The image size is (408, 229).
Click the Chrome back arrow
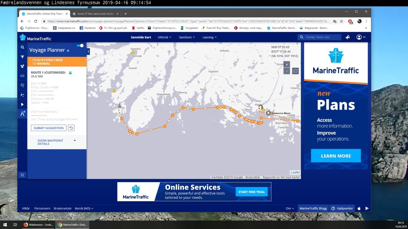pos(22,21)
